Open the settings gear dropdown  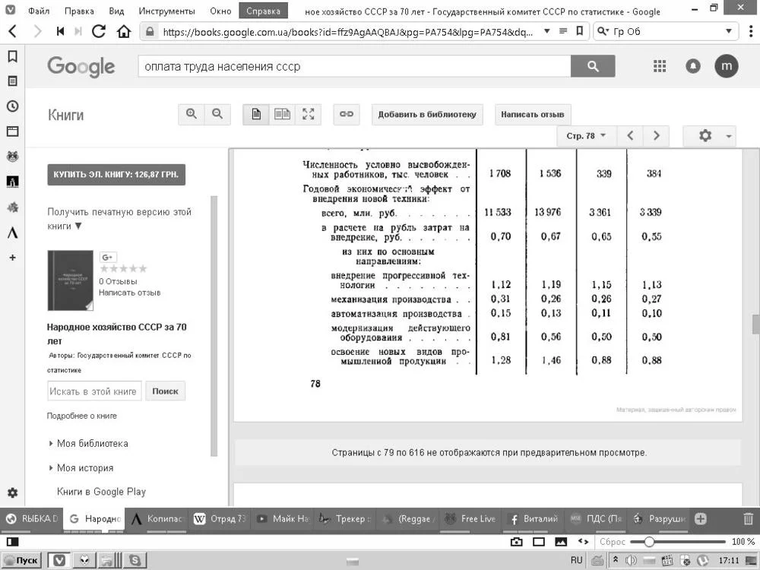[708, 135]
